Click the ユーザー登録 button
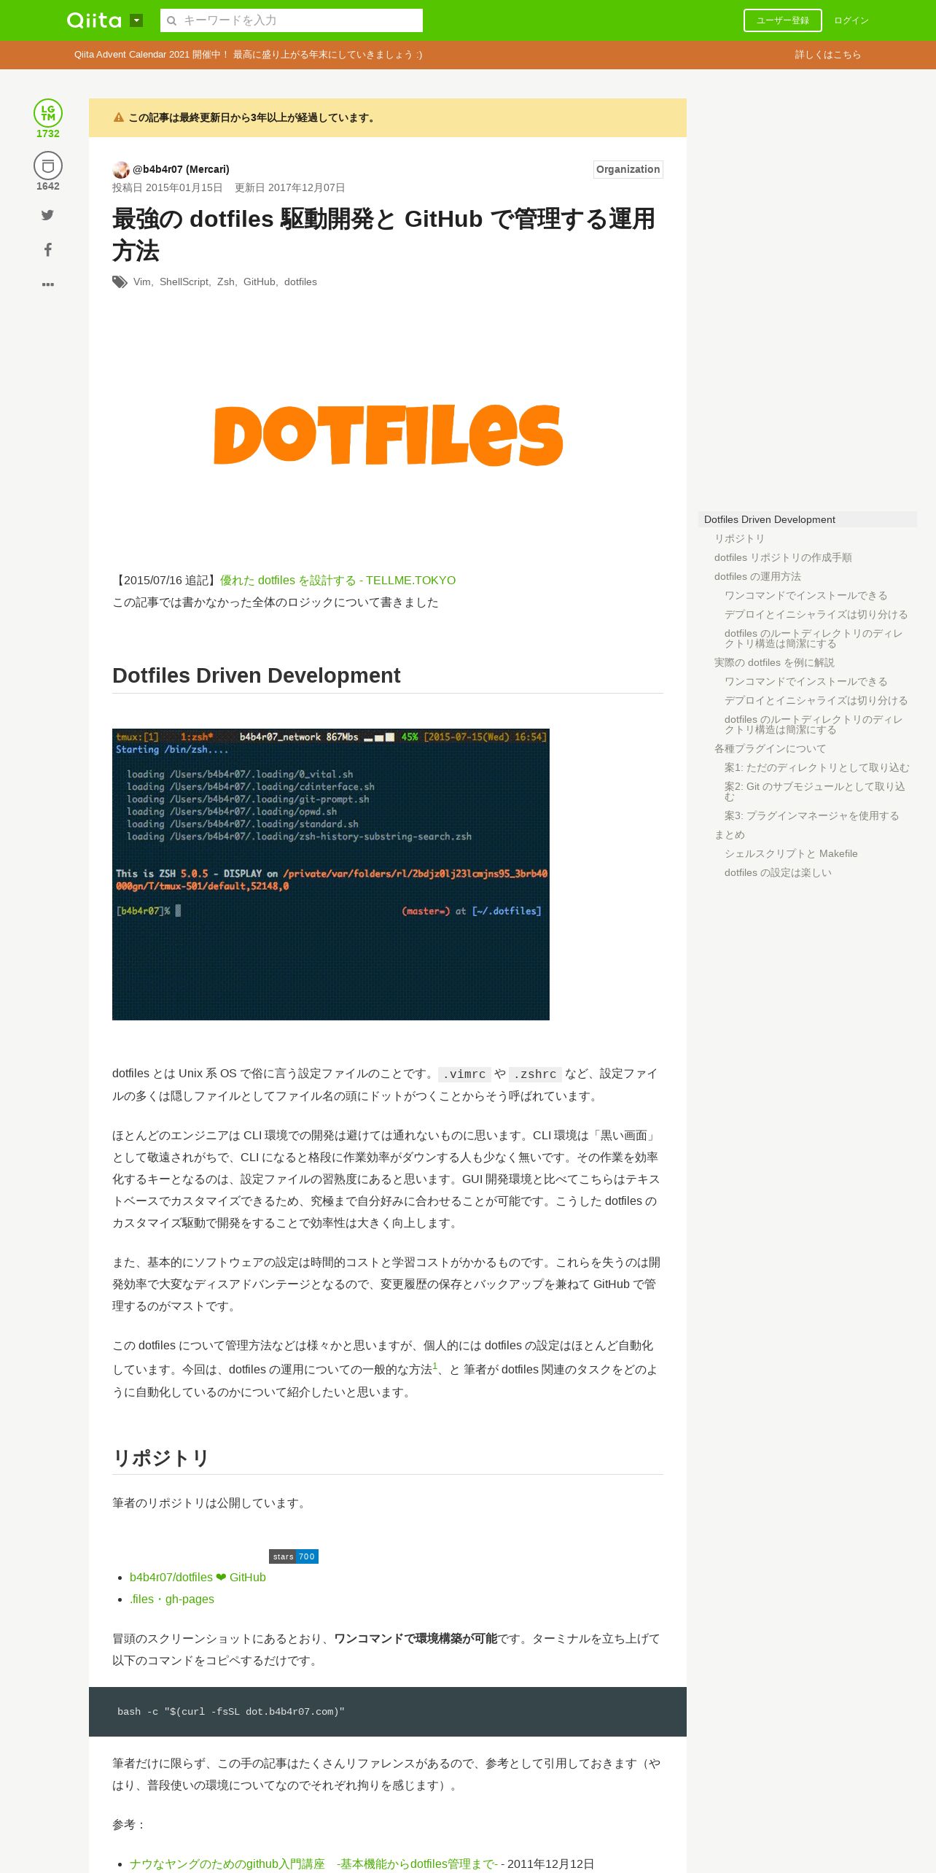 [782, 20]
